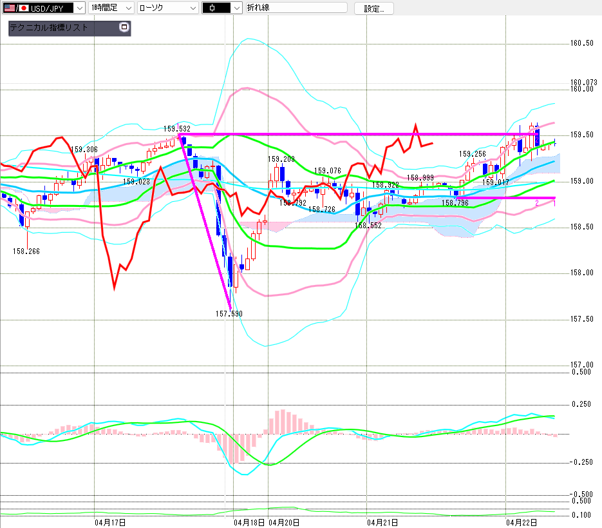
Task: Click the 折れ線 text field
Action: (296, 8)
